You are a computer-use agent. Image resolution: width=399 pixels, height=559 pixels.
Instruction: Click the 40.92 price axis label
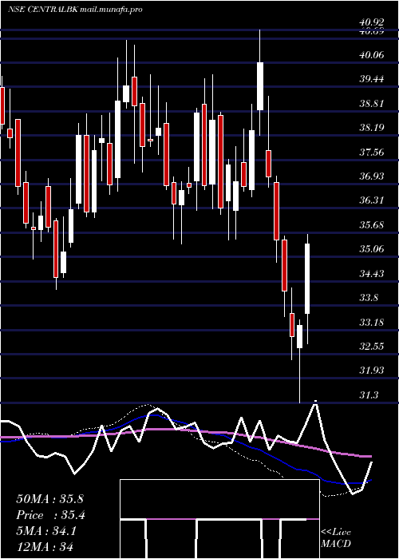[x=373, y=23]
